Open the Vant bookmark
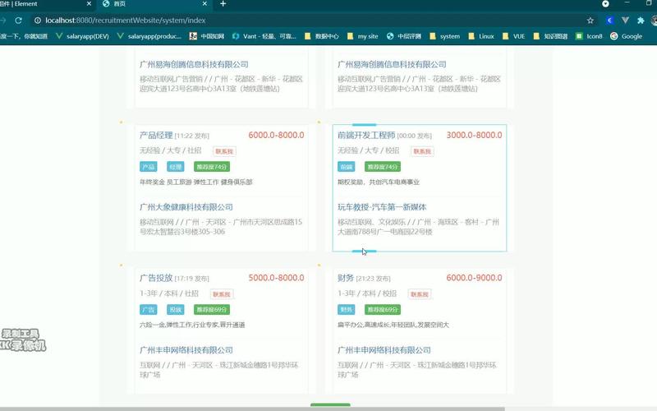 click(x=264, y=36)
